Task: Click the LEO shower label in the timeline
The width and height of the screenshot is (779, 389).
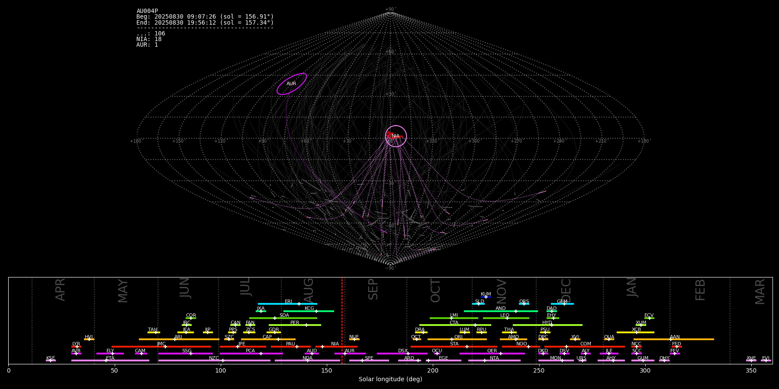Action: (505, 316)
